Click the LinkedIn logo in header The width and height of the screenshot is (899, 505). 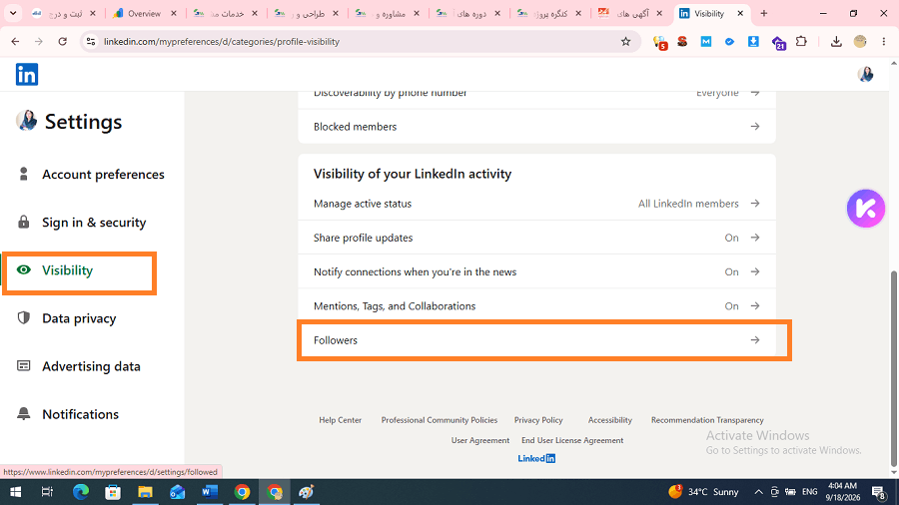click(x=26, y=75)
